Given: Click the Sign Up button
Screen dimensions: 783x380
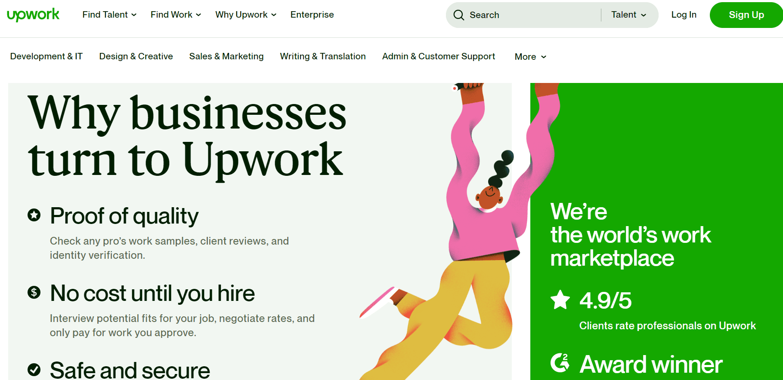Looking at the screenshot, I should (x=746, y=15).
